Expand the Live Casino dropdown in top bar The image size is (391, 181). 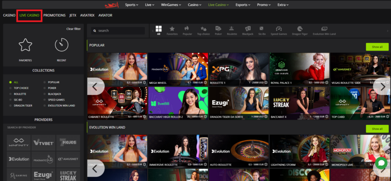219,5
